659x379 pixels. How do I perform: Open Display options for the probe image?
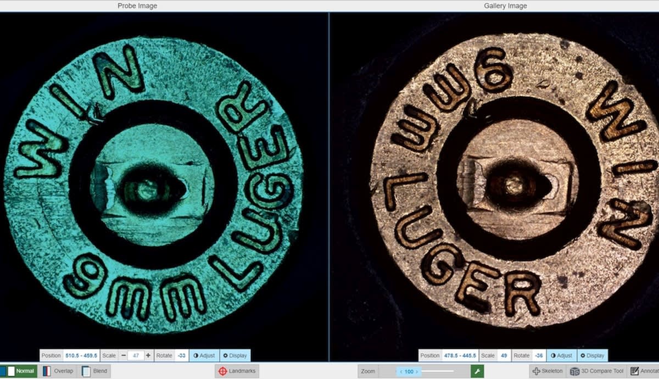235,355
